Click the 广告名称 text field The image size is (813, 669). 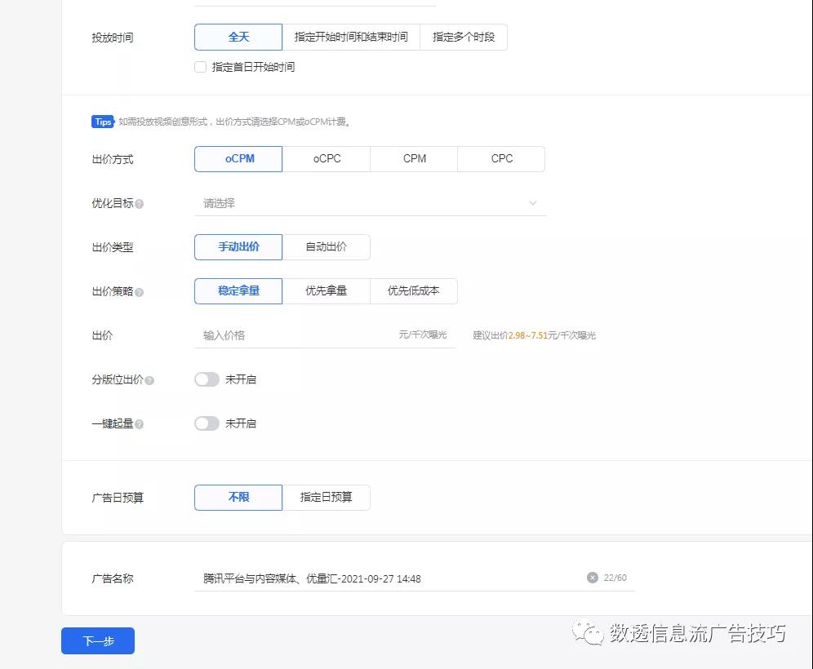[x=415, y=578]
